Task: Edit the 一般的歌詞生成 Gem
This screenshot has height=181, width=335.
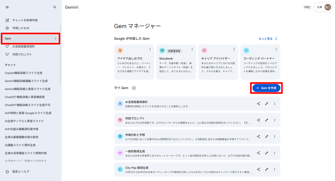Action: [267, 153]
